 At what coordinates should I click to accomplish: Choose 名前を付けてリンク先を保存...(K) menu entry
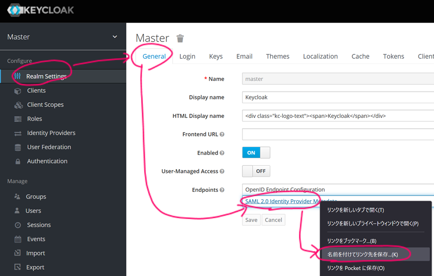tap(376, 254)
